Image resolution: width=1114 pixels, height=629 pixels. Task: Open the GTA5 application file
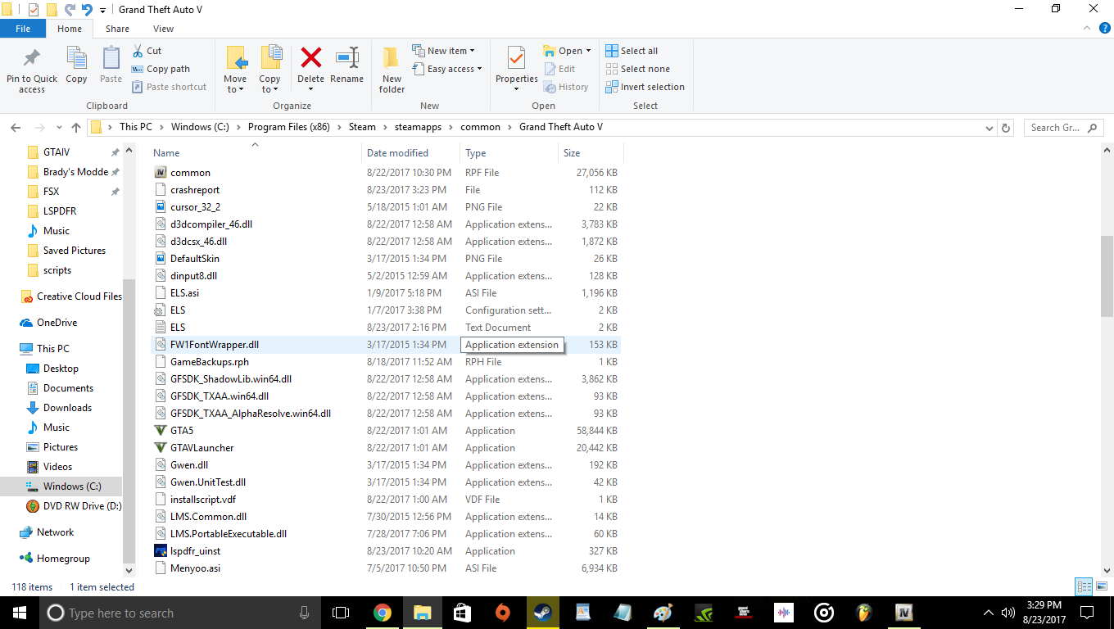[182, 431]
